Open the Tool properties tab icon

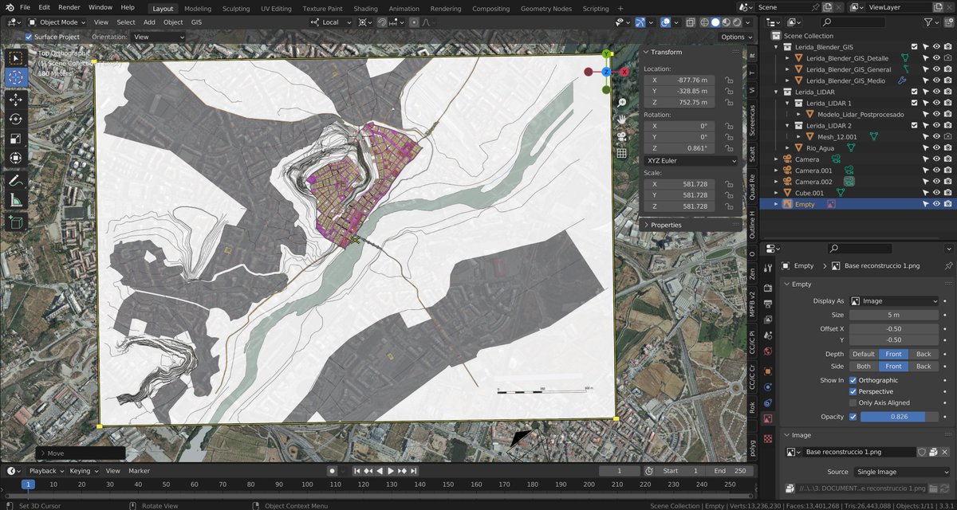coord(767,268)
